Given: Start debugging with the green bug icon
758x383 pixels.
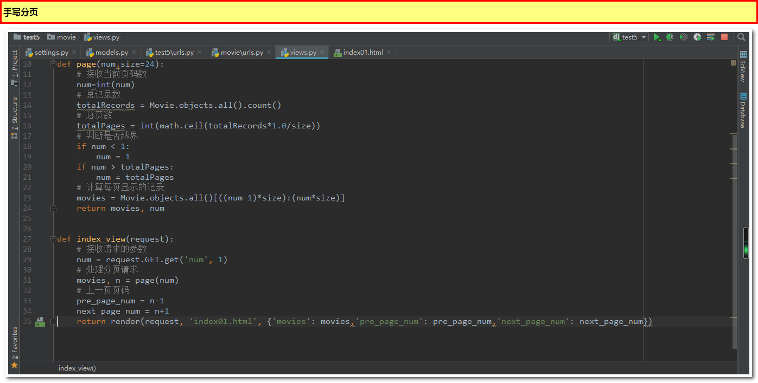Looking at the screenshot, I should (670, 37).
